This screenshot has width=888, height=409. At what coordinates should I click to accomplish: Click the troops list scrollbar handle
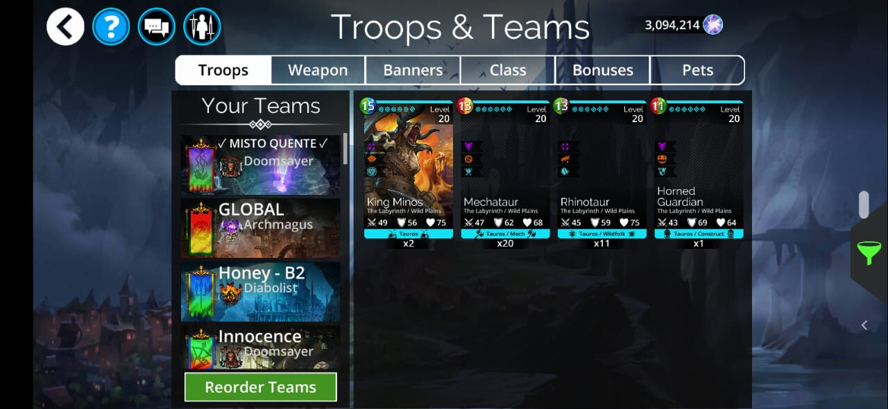point(864,204)
